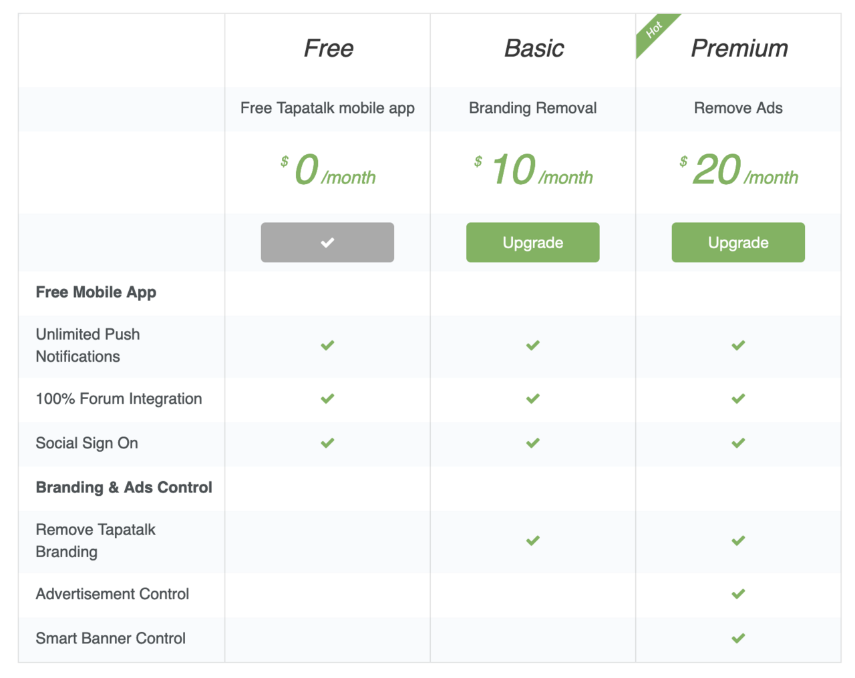Click Premium plan Smart Banner Control checkmark
This screenshot has height=678, width=855.
point(738,638)
